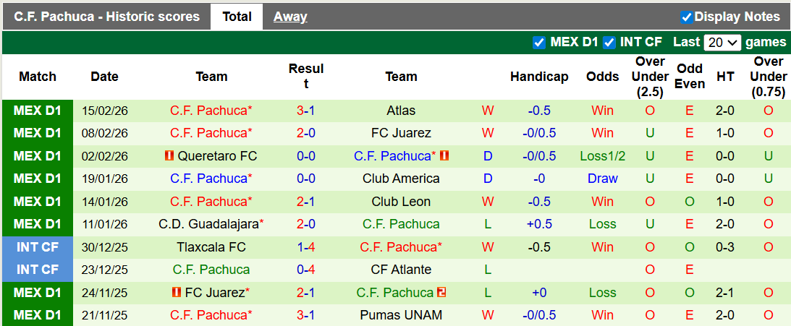Uncheck the MEX D1 filter checkbox
This screenshot has height=326, width=791.
pos(538,42)
